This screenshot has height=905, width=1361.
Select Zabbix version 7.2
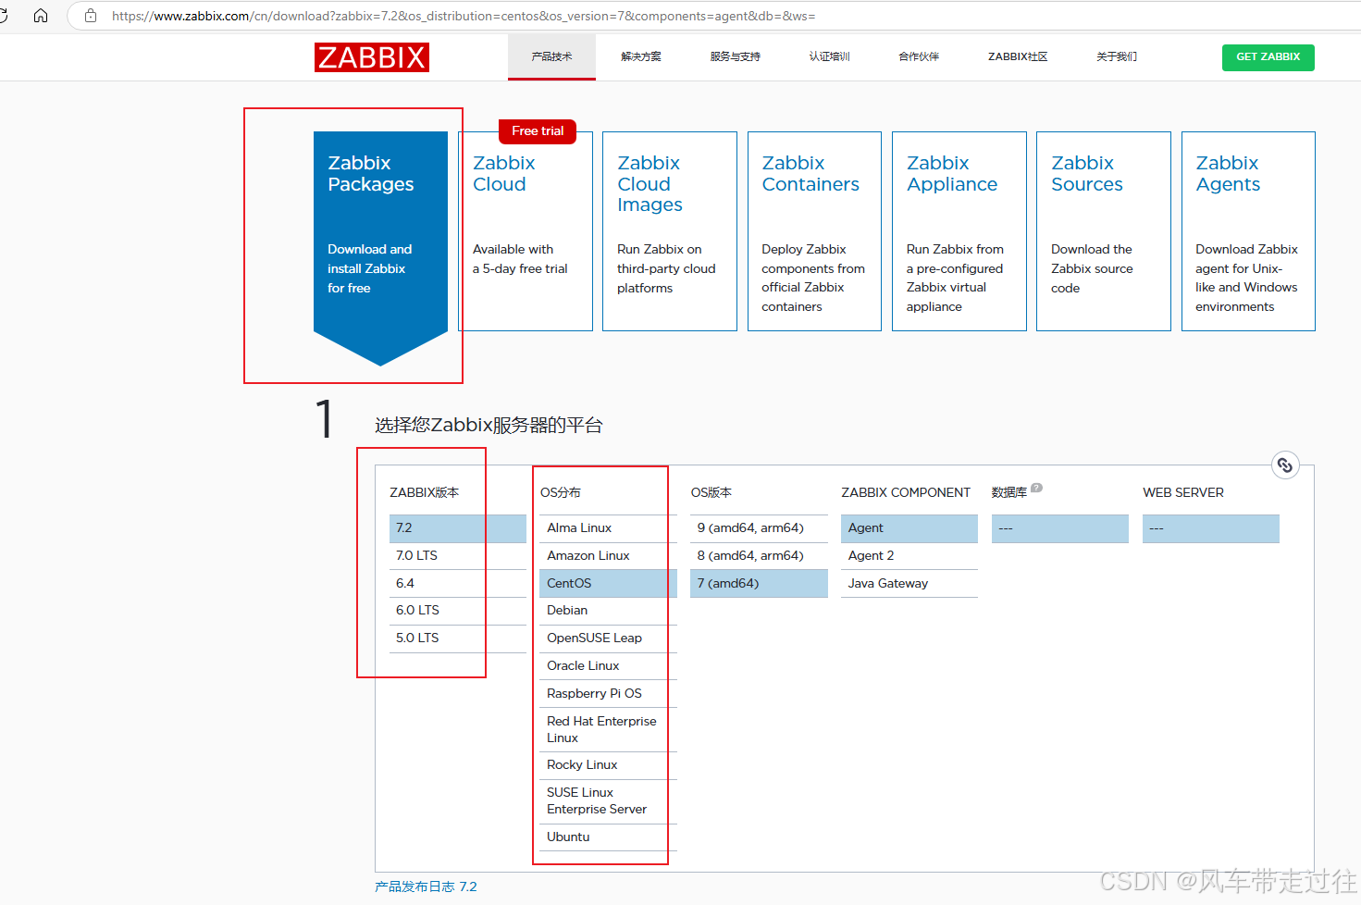(458, 528)
